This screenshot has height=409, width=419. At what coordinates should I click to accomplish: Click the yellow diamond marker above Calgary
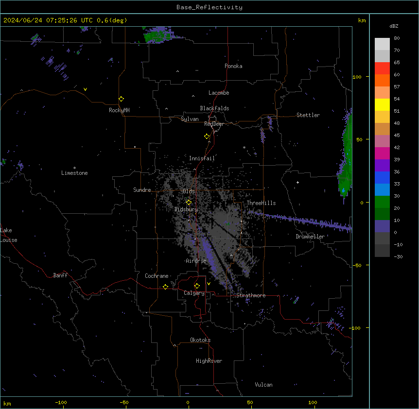click(197, 286)
